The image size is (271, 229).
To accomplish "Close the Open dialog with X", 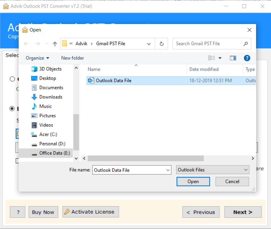I will 249,30.
